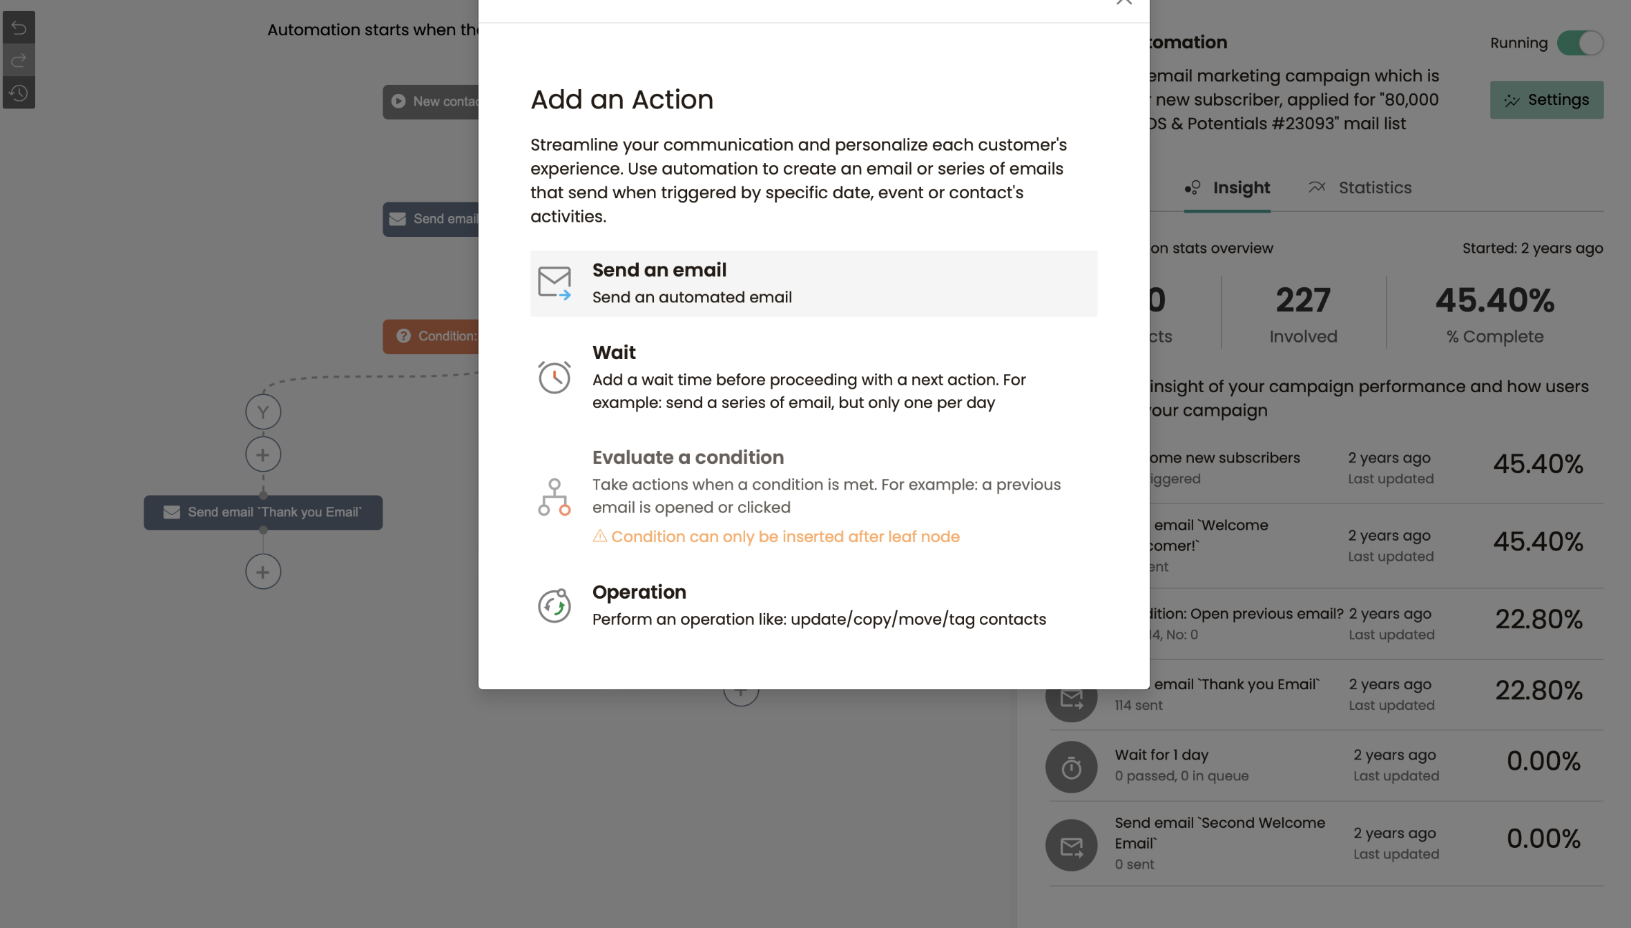The image size is (1631, 928).
Task: Click the redo arrow icon
Action: 19,61
